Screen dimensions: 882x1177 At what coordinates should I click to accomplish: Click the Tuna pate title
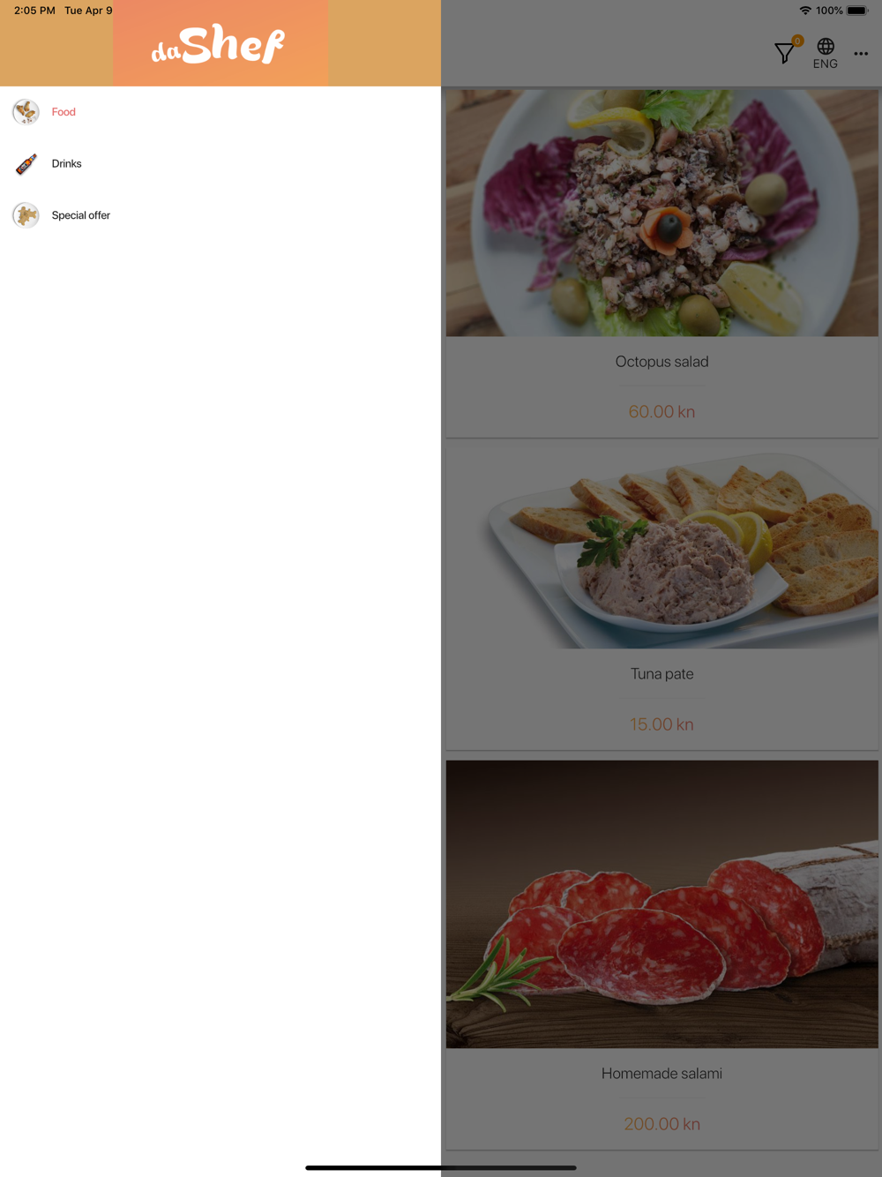(661, 674)
